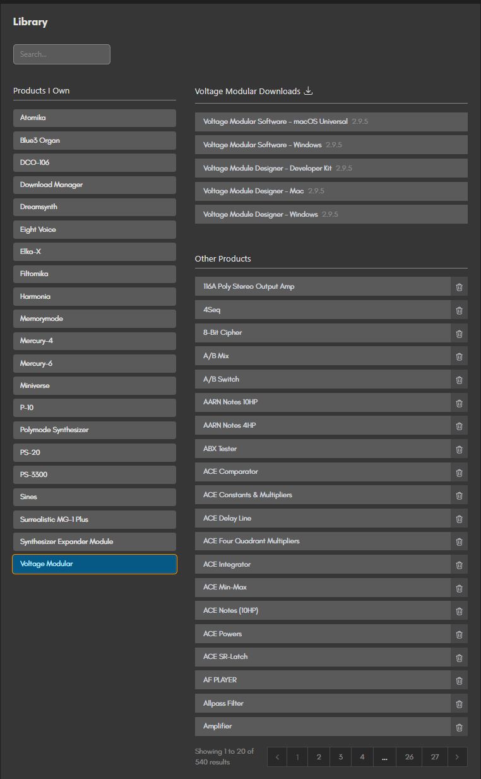Delete 116A Poly Stereo Output Amp via trash icon

pos(459,287)
